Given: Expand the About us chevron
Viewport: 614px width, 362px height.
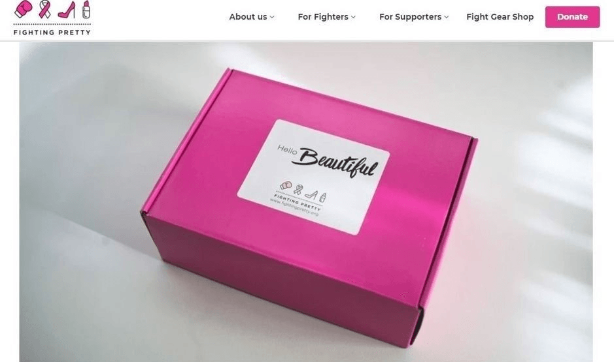Looking at the screenshot, I should coord(272,17).
